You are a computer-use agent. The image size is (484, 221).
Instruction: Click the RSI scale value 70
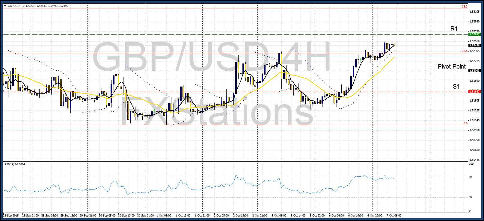point(471,177)
